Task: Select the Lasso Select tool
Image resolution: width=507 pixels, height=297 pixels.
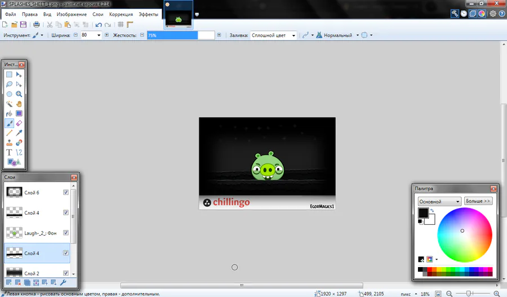Action: [9, 84]
